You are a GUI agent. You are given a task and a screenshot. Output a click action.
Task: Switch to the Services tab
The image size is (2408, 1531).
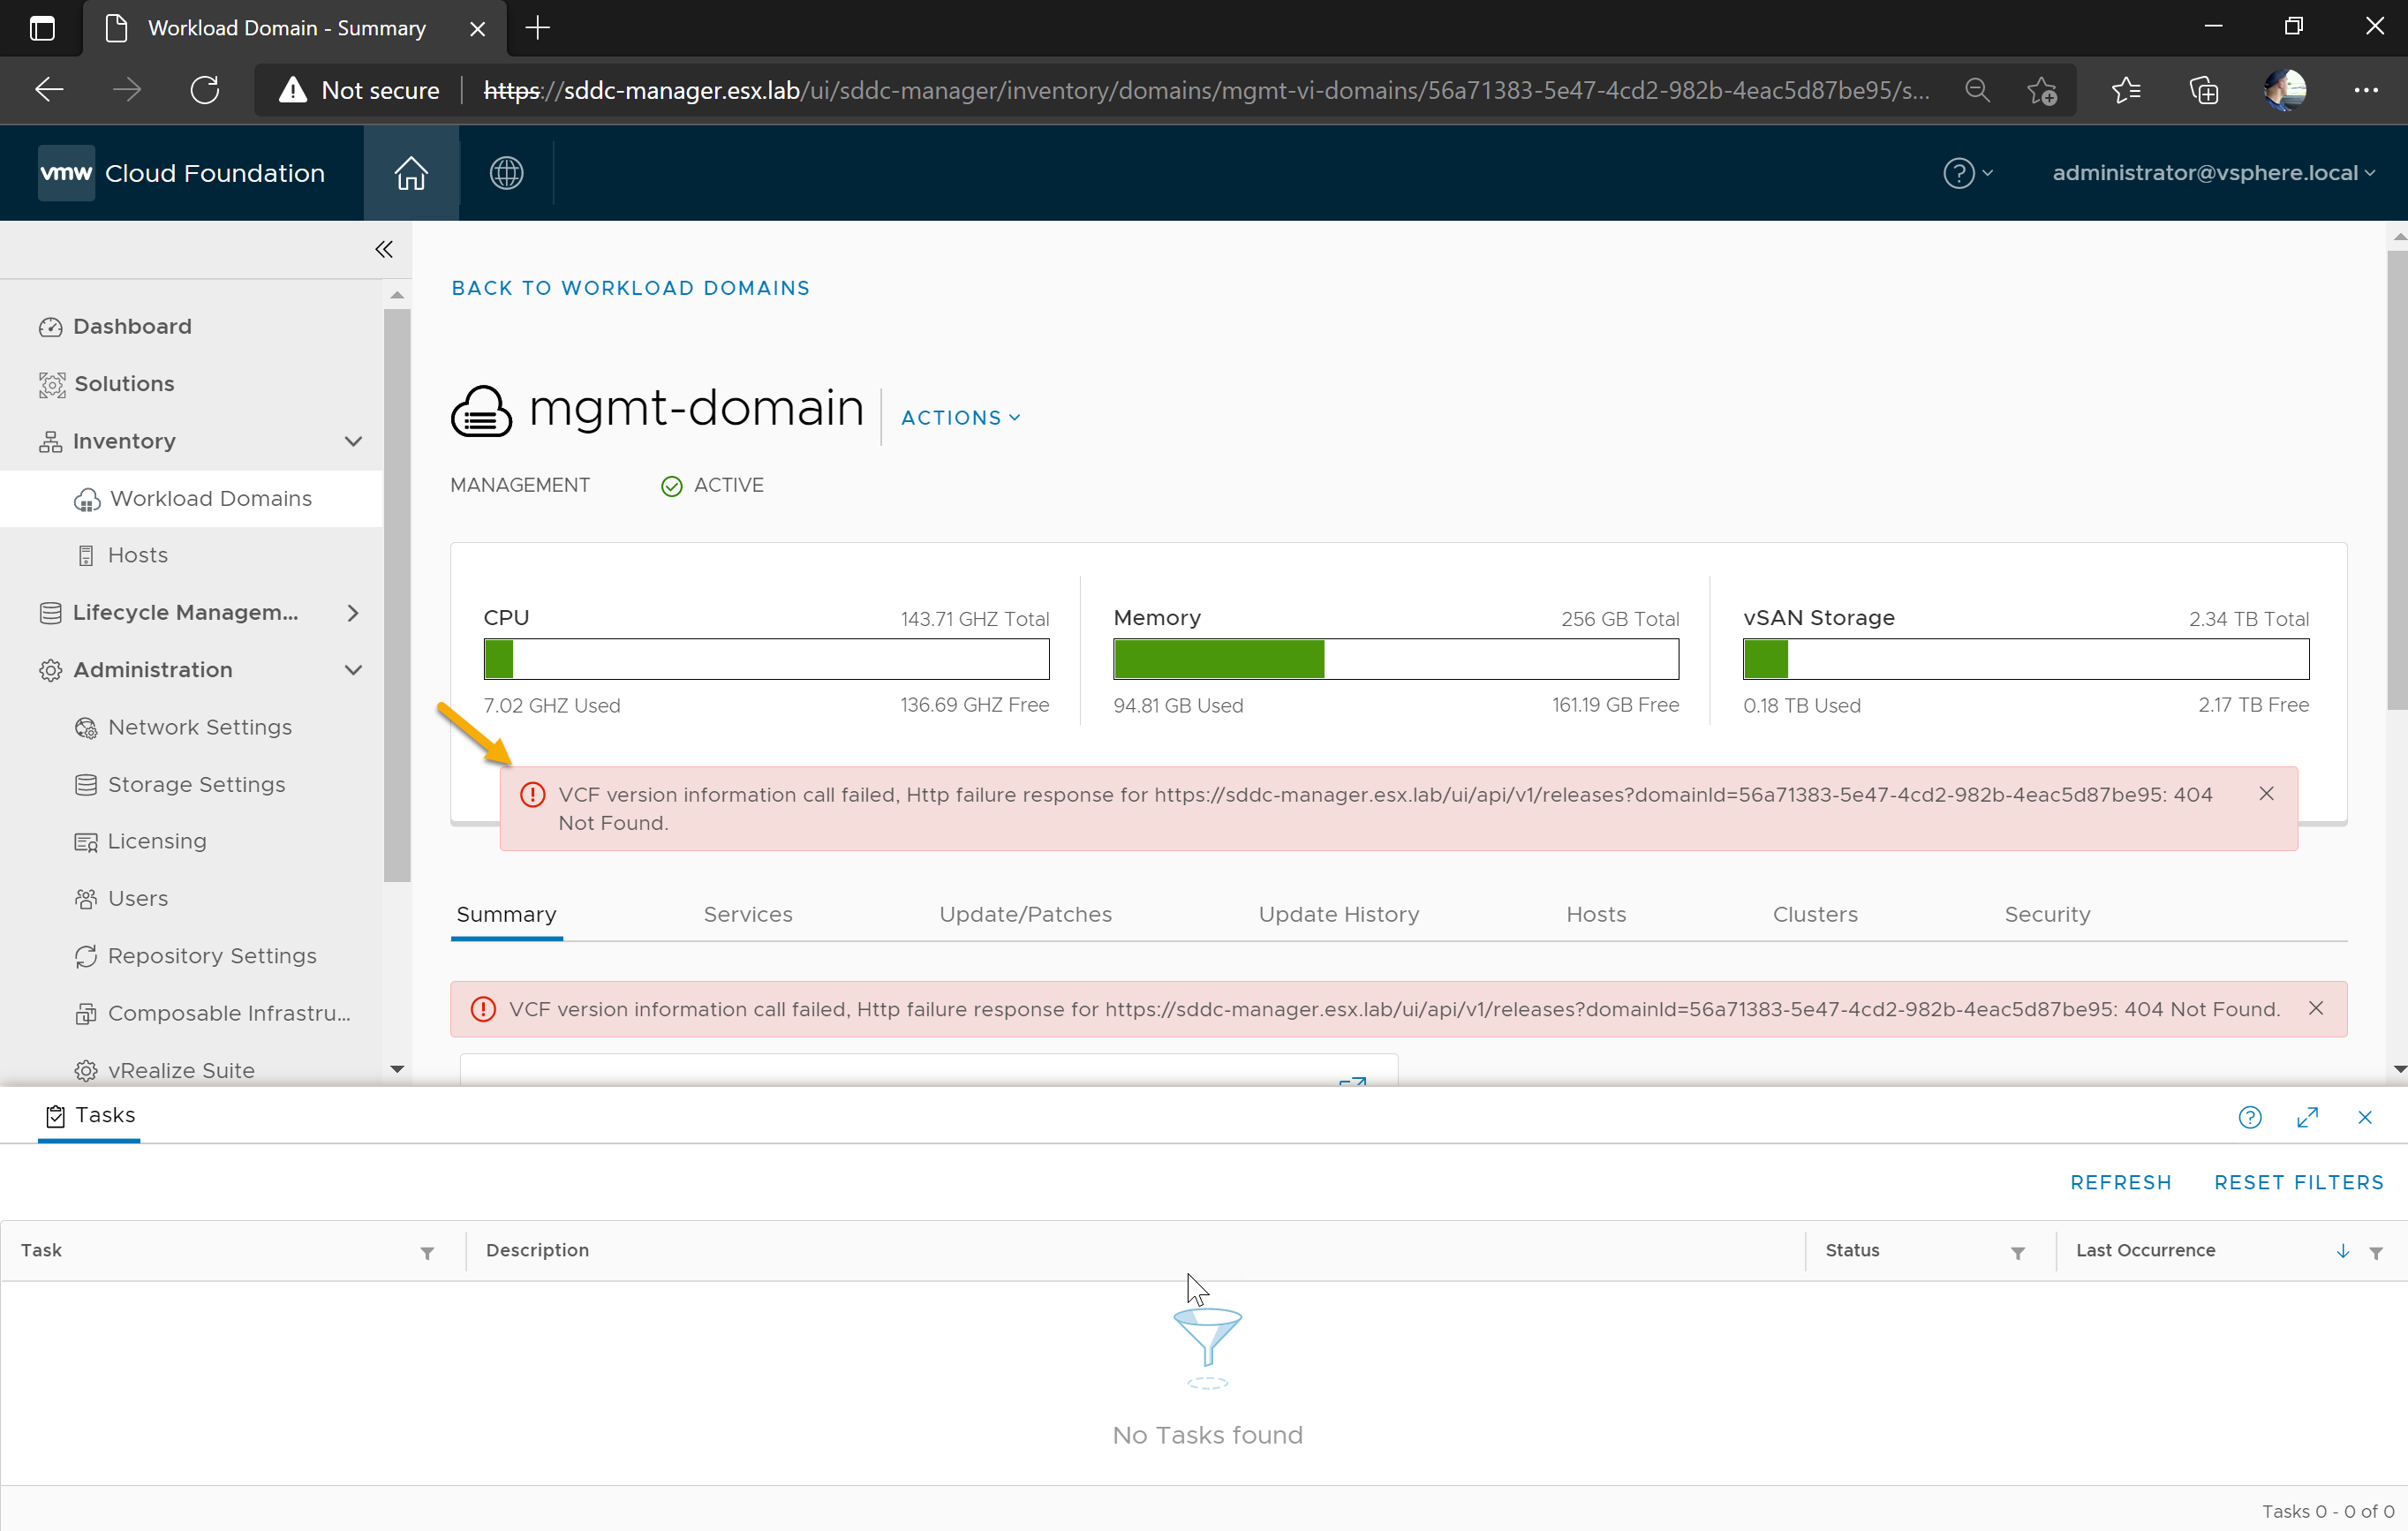pos(748,915)
